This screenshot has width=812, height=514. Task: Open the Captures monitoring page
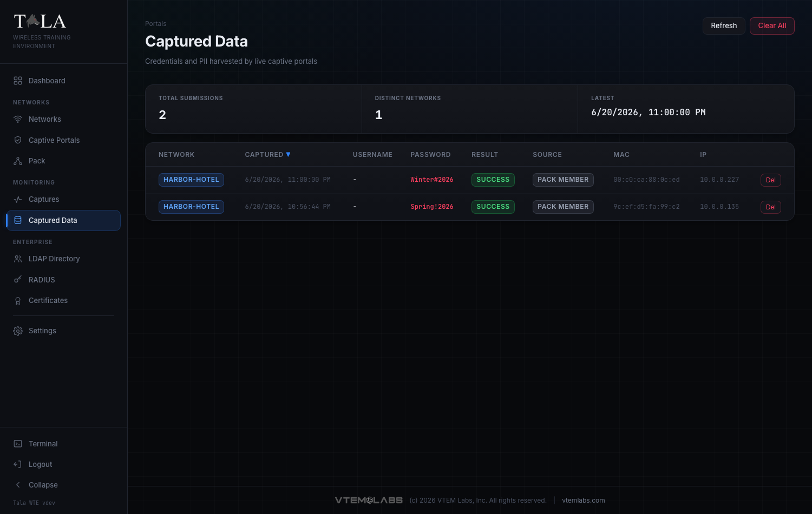(63, 199)
